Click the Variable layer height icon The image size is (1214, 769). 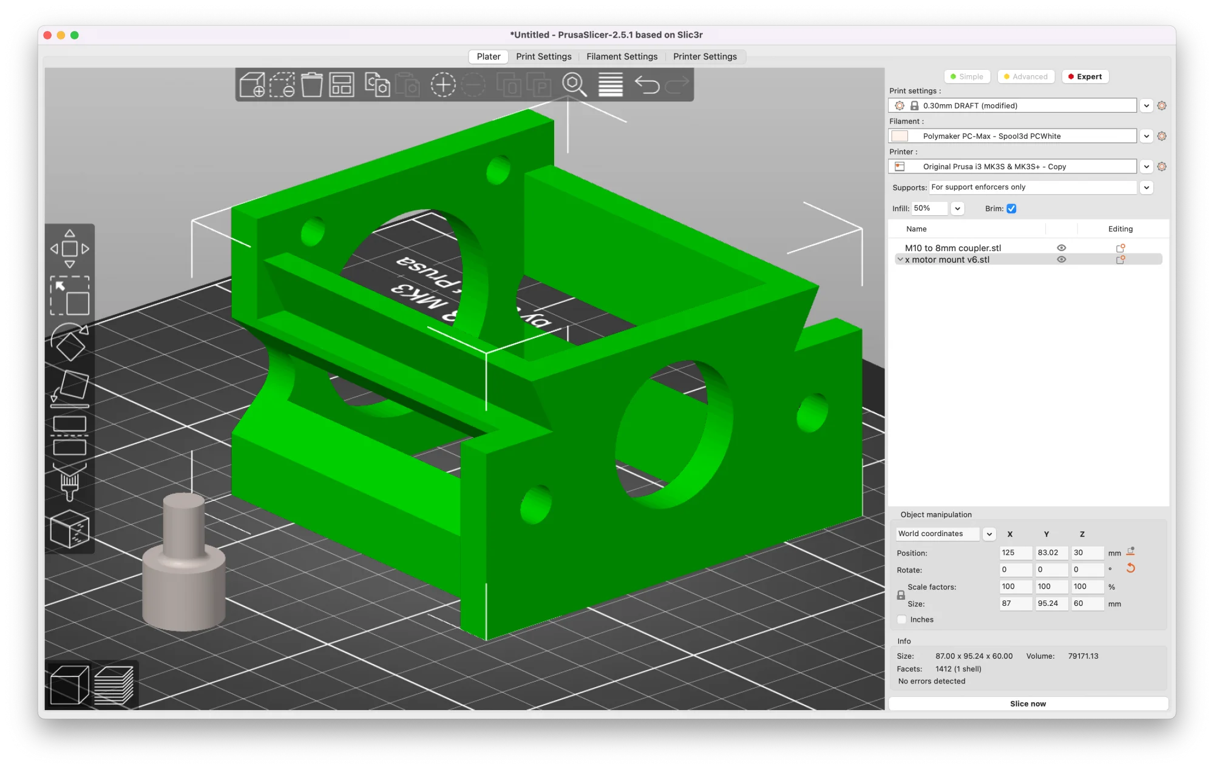[611, 85]
